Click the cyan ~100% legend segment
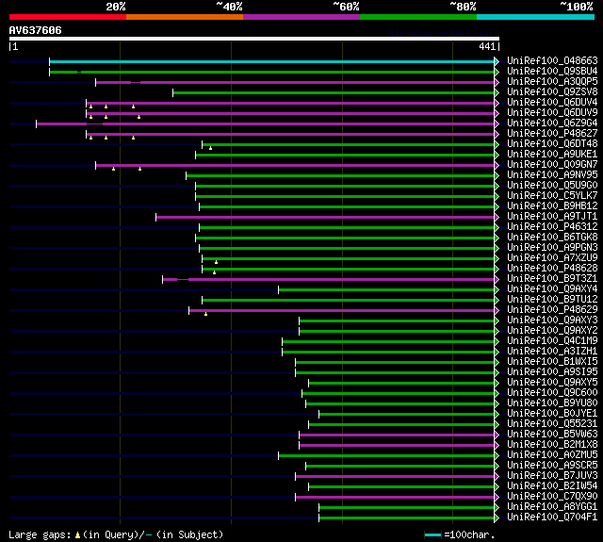Screen dimensions: 603x542 click(536, 17)
